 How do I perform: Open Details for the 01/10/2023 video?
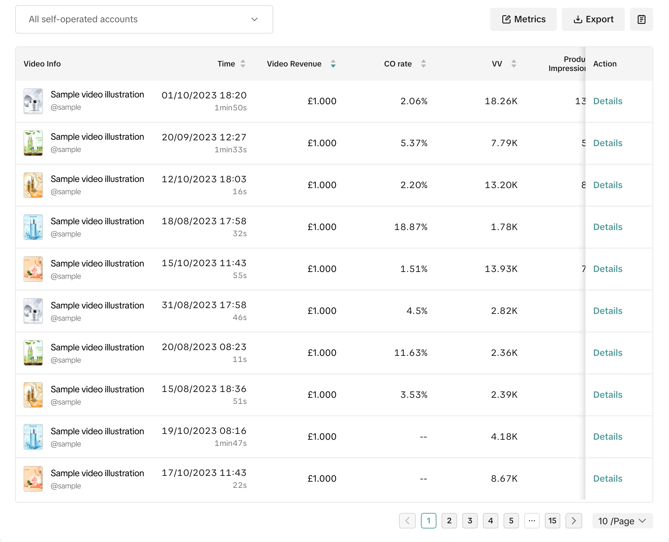[x=607, y=101]
